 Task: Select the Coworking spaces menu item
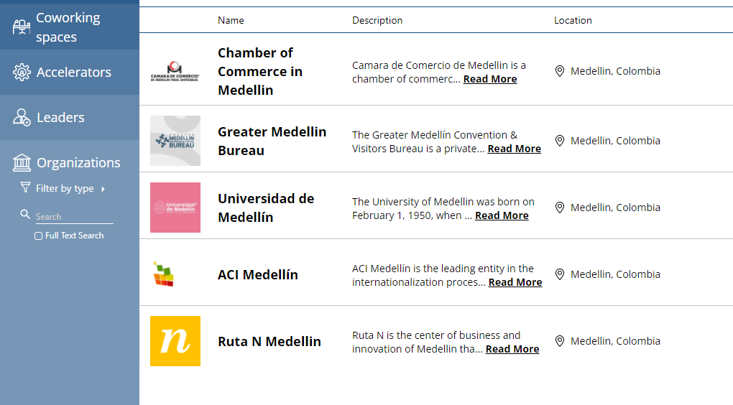tap(68, 27)
